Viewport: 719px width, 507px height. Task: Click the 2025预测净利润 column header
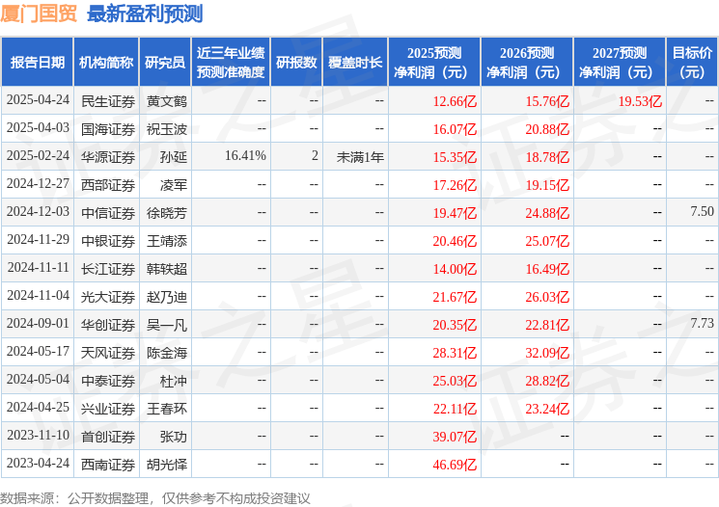(x=434, y=63)
